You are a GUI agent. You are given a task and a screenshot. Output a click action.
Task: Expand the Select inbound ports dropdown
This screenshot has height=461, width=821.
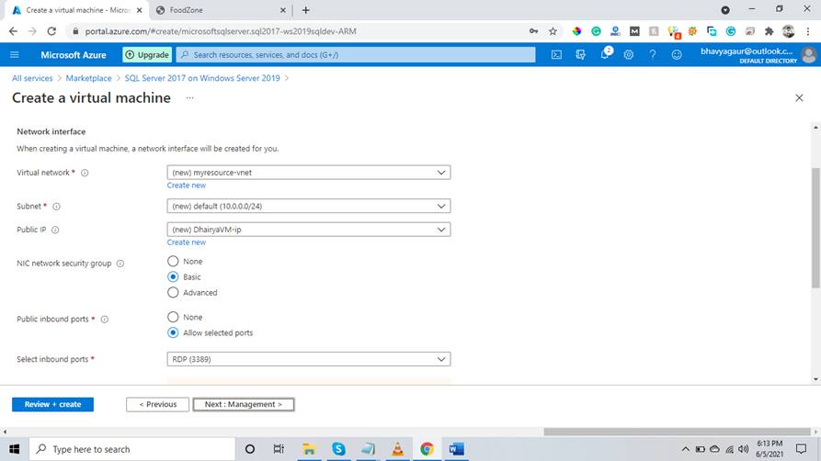308,359
